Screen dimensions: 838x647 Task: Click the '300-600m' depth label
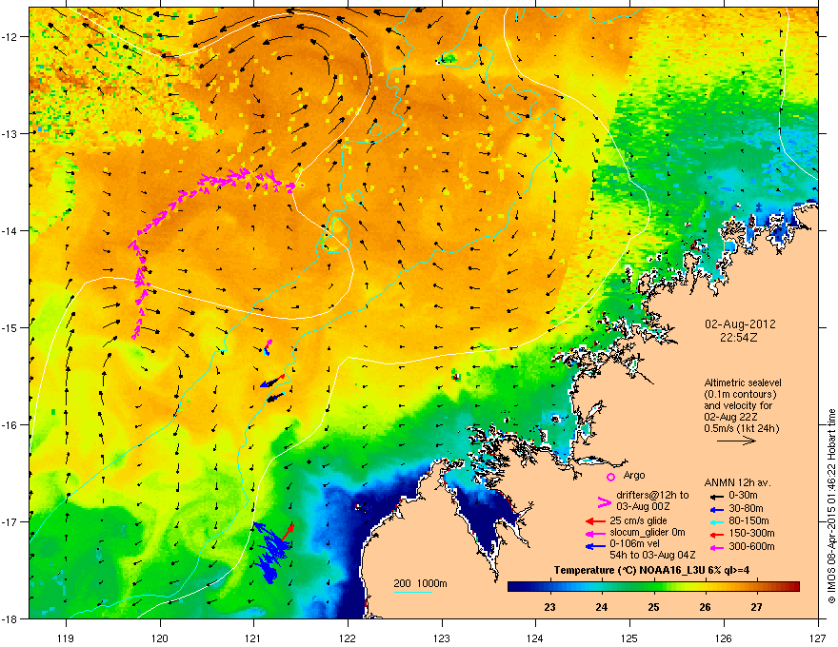click(x=751, y=547)
